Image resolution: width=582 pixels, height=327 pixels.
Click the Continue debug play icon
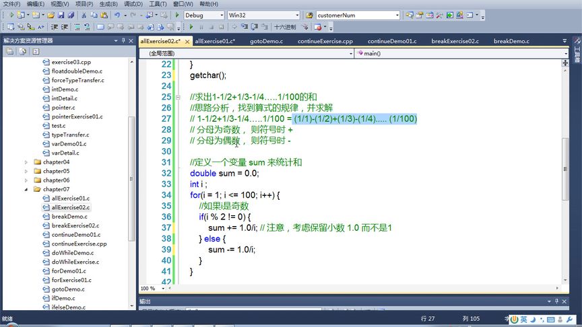pos(191,27)
